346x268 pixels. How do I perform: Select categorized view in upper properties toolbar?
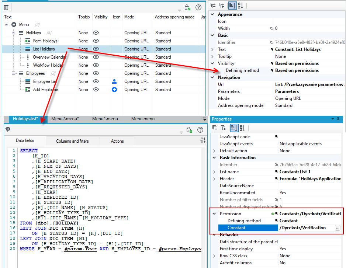(232, 5)
